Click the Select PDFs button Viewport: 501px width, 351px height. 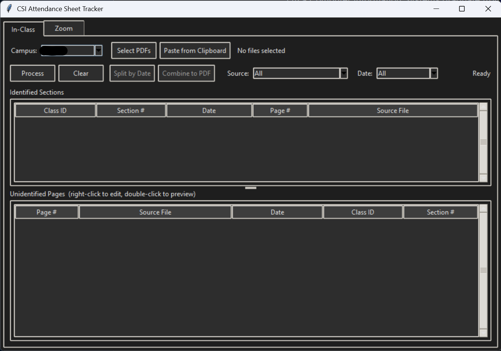[134, 50]
